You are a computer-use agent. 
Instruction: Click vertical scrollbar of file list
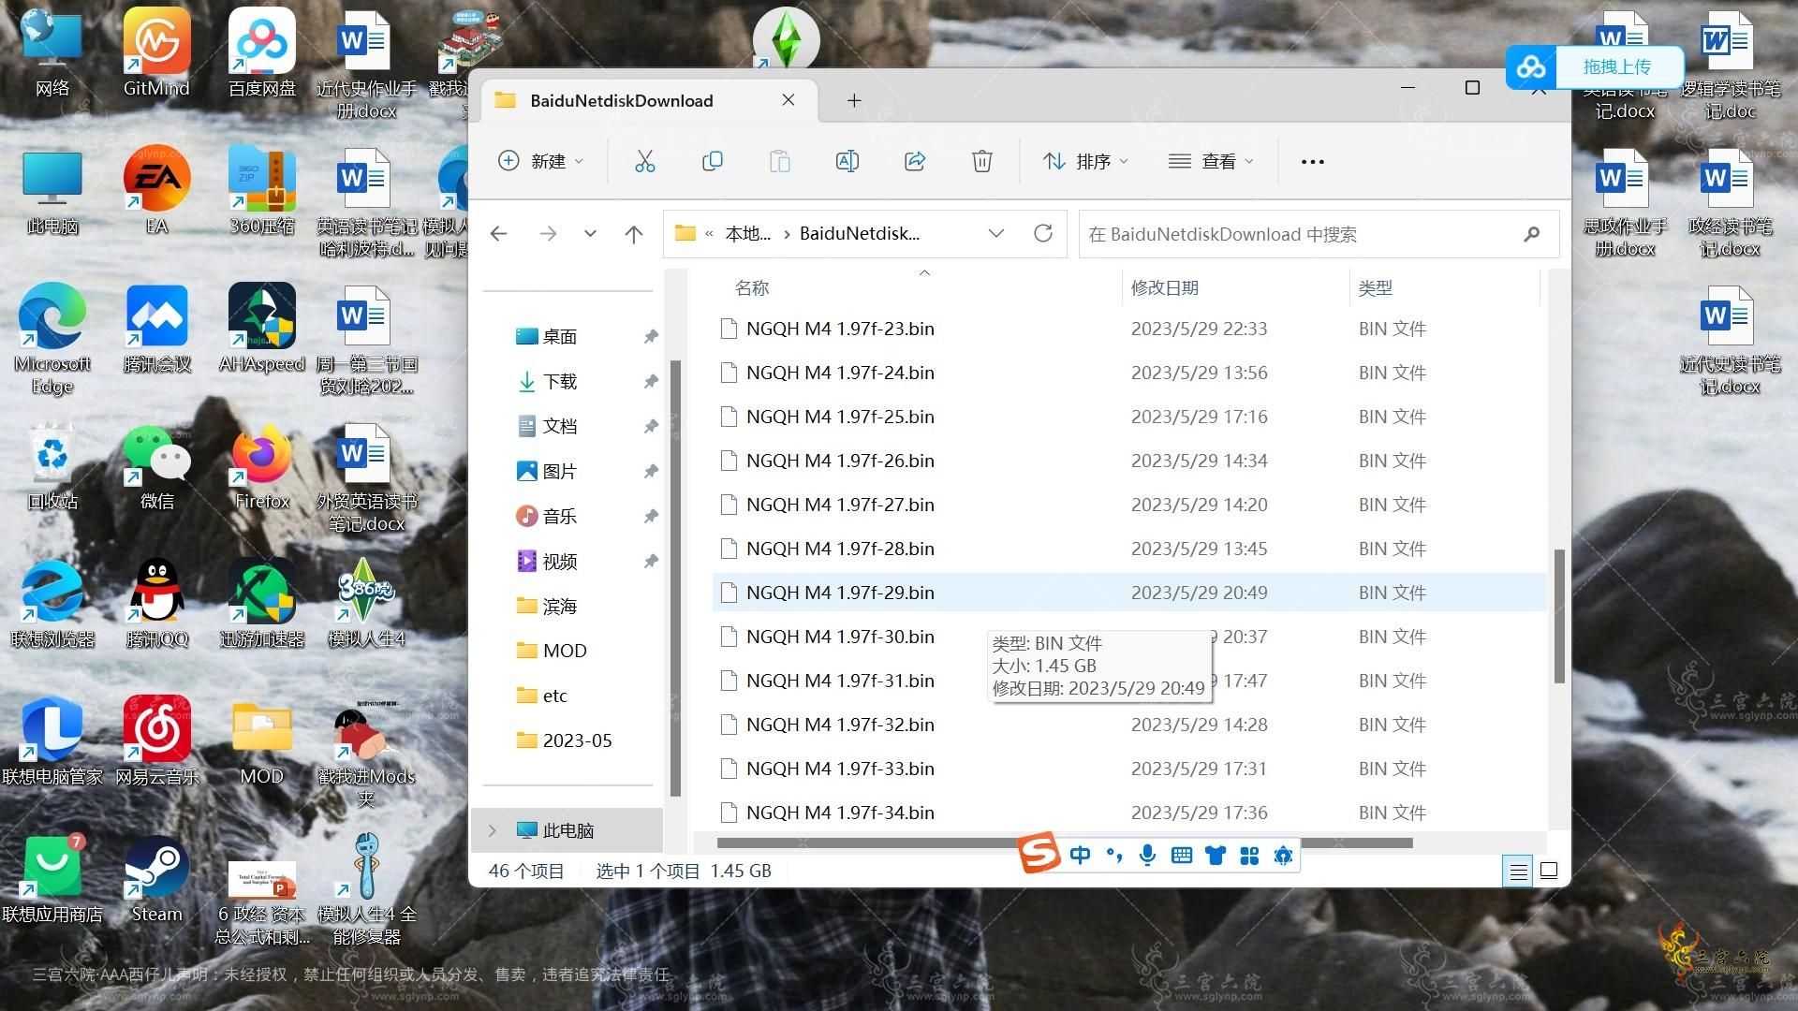(1559, 615)
